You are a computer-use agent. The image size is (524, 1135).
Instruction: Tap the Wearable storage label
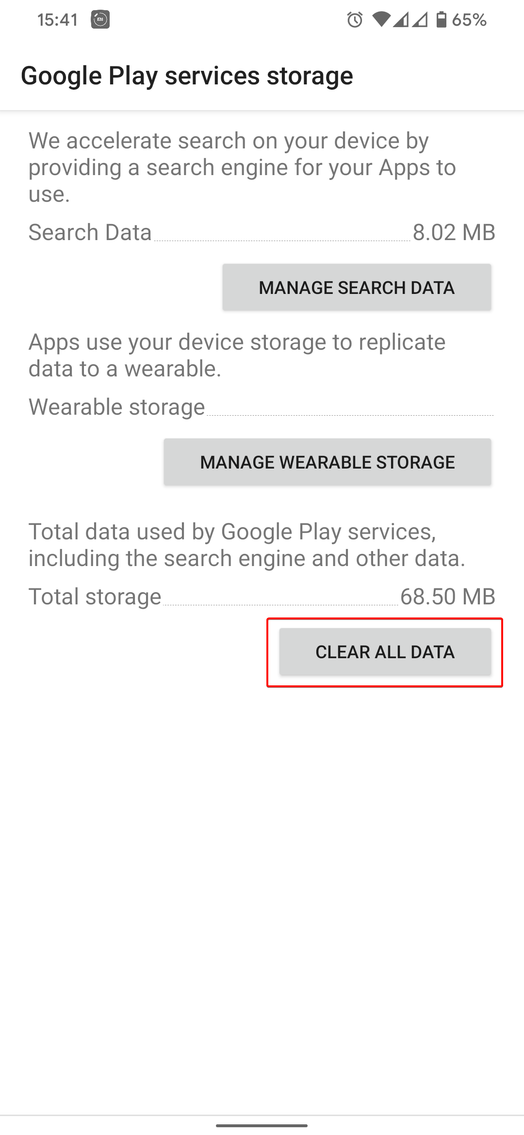pyautogui.click(x=117, y=407)
